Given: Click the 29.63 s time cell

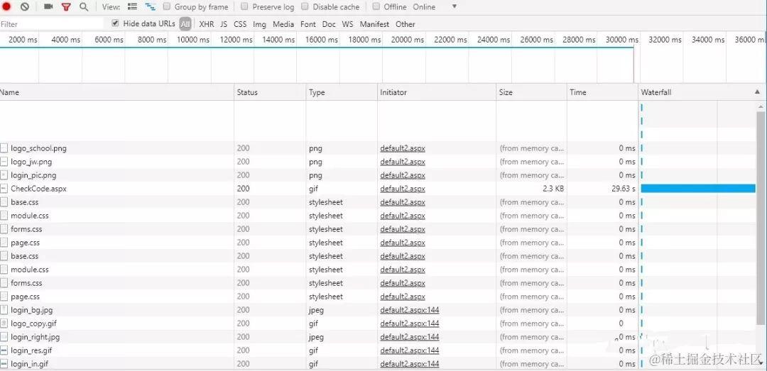Looking at the screenshot, I should coord(624,189).
